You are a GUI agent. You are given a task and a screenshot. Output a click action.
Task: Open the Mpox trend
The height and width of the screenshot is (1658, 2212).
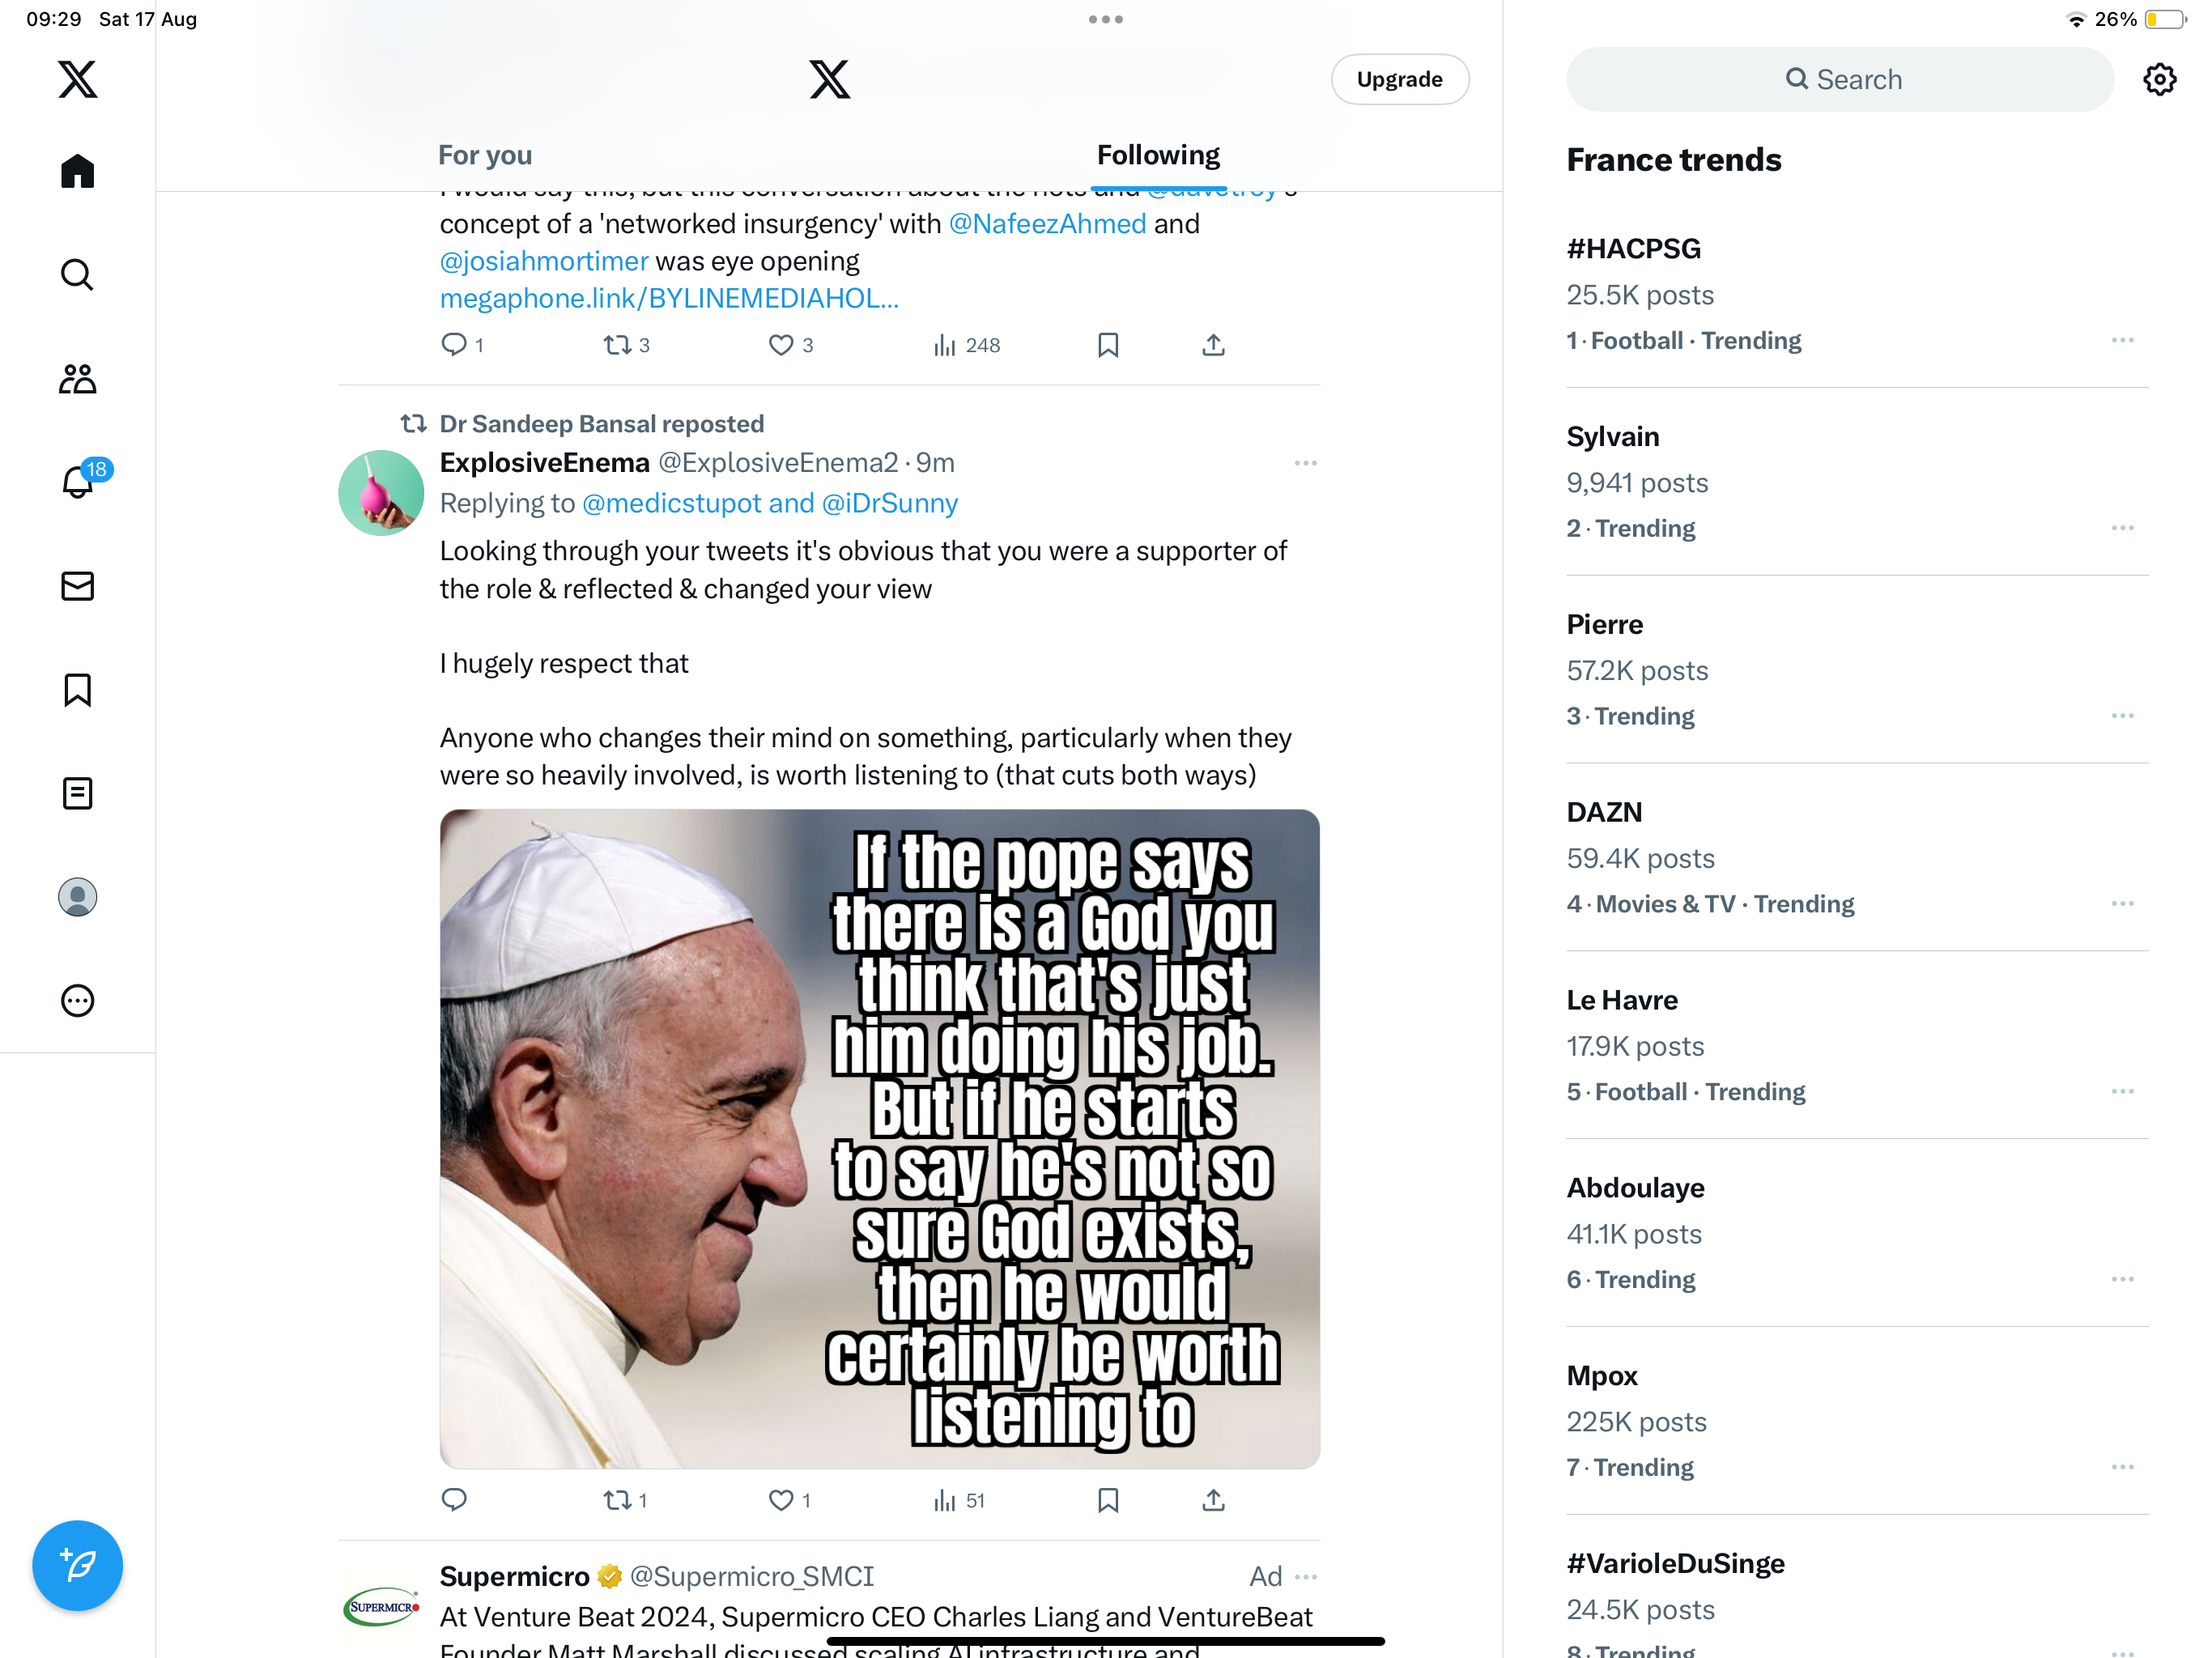(1857, 1421)
